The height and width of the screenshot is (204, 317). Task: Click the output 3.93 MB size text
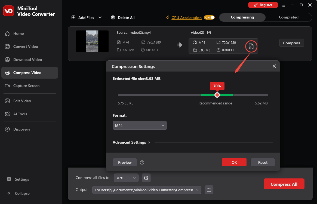point(204,50)
